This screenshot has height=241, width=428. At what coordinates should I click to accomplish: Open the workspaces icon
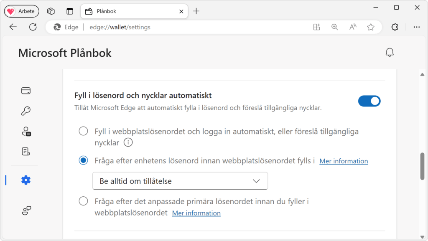pyautogui.click(x=51, y=11)
